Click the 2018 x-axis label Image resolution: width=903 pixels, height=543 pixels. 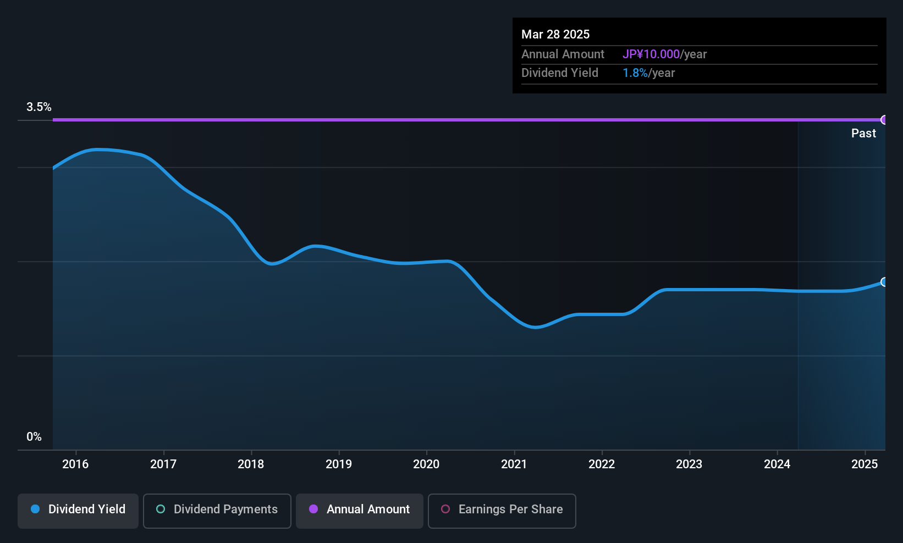click(251, 464)
